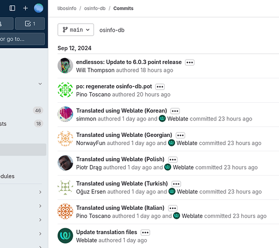Open Translated using Weblate (Turkish) commit

point(122,184)
